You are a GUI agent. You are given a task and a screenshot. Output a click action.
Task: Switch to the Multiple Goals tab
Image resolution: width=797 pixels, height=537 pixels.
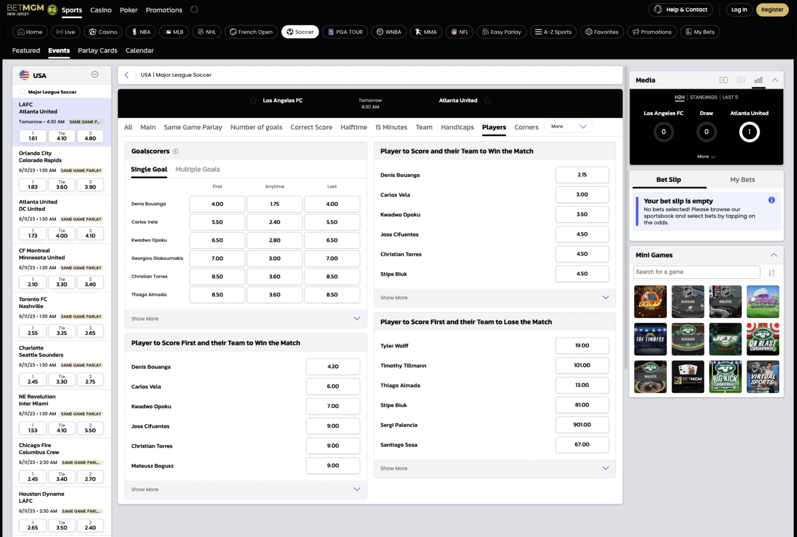pyautogui.click(x=198, y=169)
